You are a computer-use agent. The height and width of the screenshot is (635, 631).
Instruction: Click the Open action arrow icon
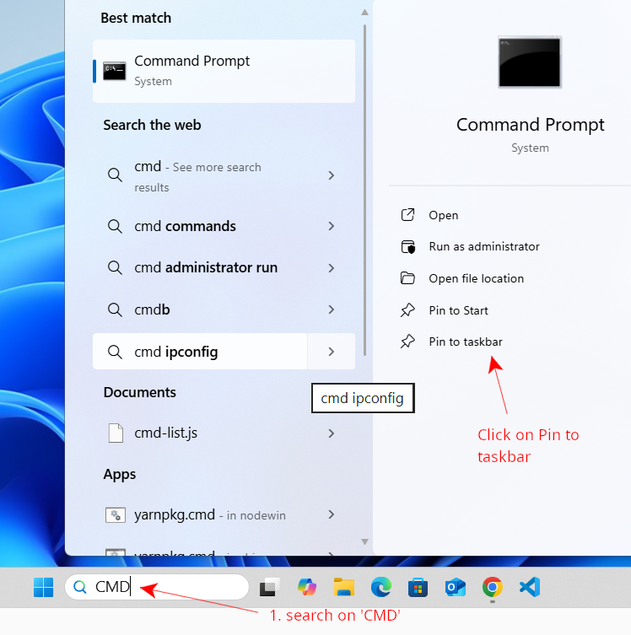click(407, 215)
